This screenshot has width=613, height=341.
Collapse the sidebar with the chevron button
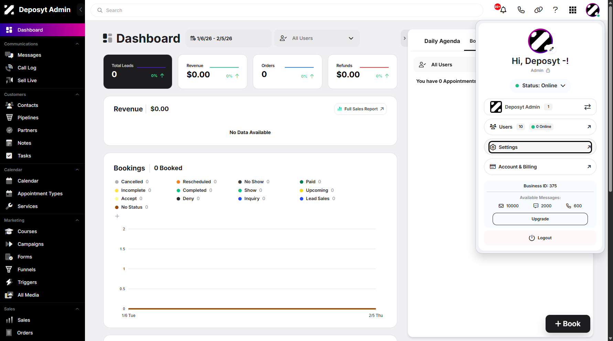80,10
